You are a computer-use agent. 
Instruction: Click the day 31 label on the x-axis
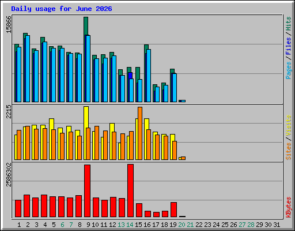click(277, 225)
